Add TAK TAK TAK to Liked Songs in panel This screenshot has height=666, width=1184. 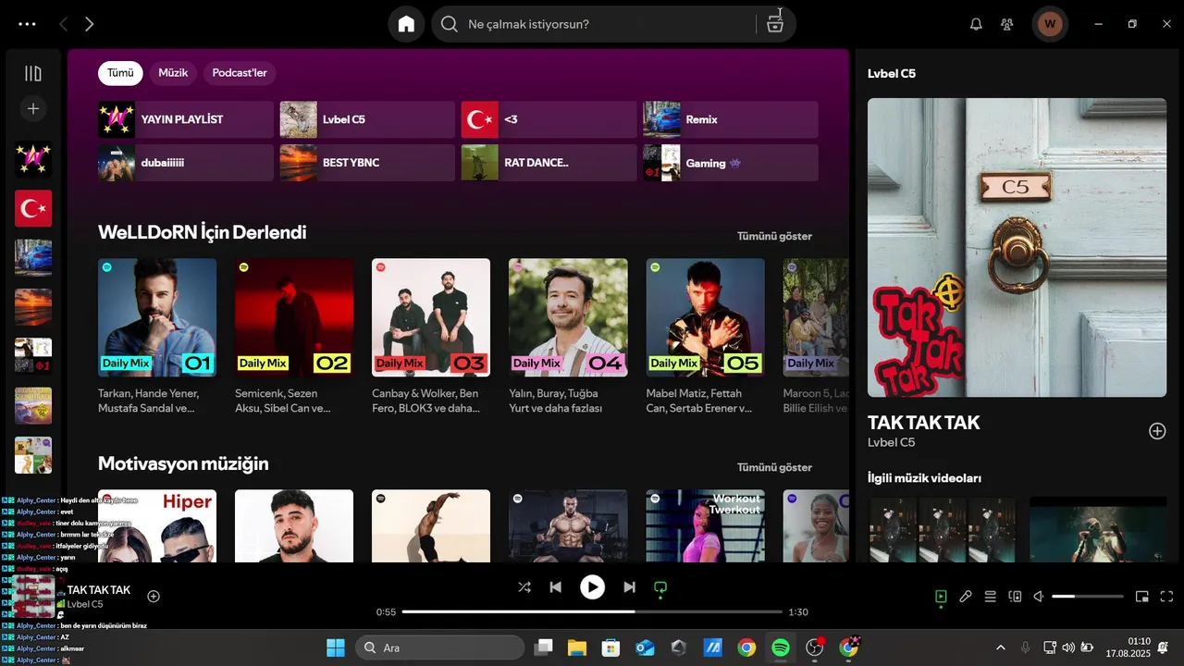[1157, 431]
